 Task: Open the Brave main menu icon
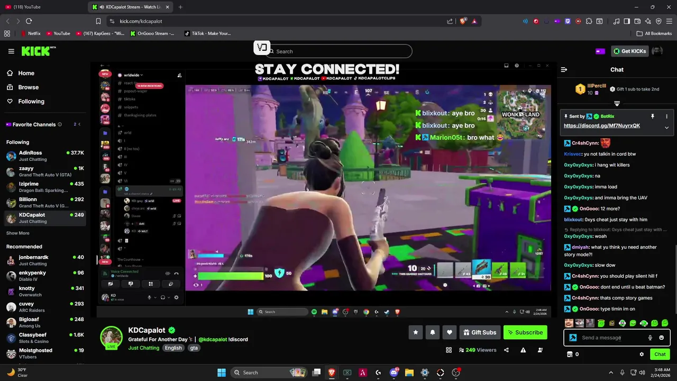pyautogui.click(x=669, y=21)
